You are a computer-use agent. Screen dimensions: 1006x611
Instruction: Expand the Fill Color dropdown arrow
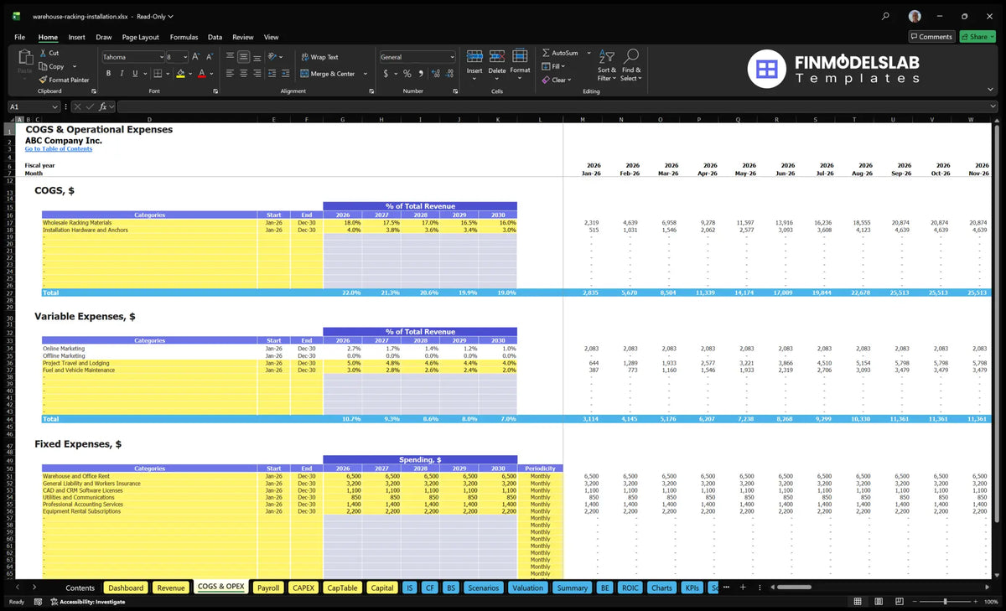[x=190, y=74]
